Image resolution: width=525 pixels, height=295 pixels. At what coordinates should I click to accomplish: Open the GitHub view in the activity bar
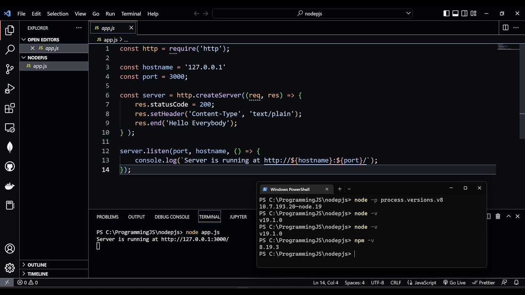point(10,167)
